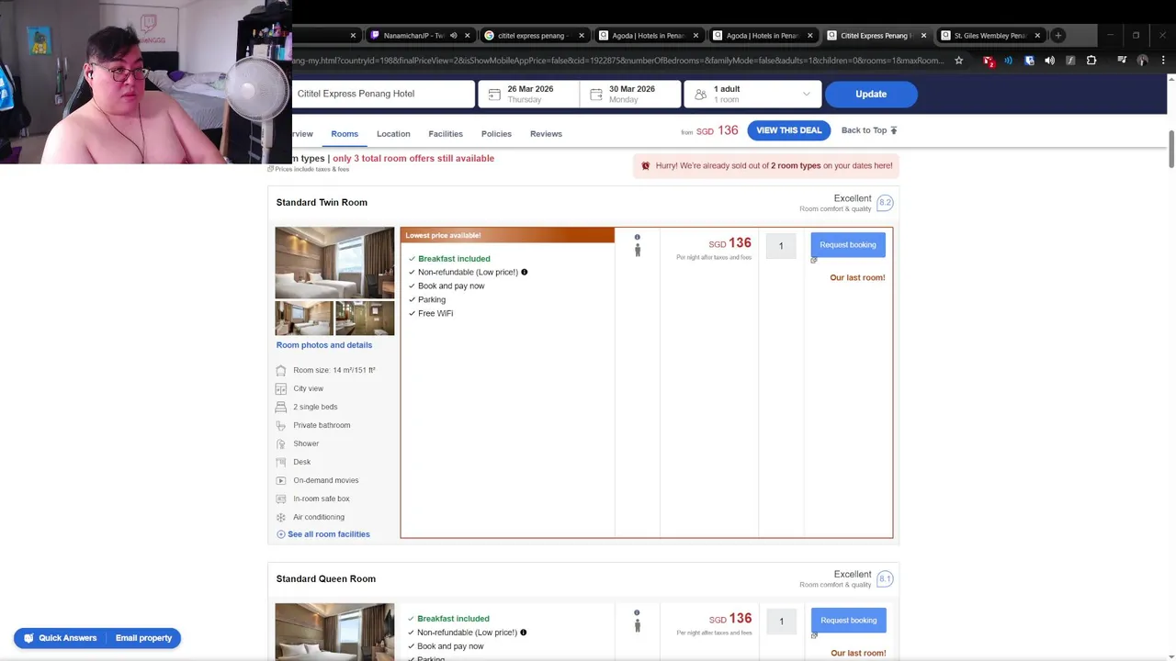Click the City view icon
Viewport: 1176px width, 661px height.
(x=281, y=388)
